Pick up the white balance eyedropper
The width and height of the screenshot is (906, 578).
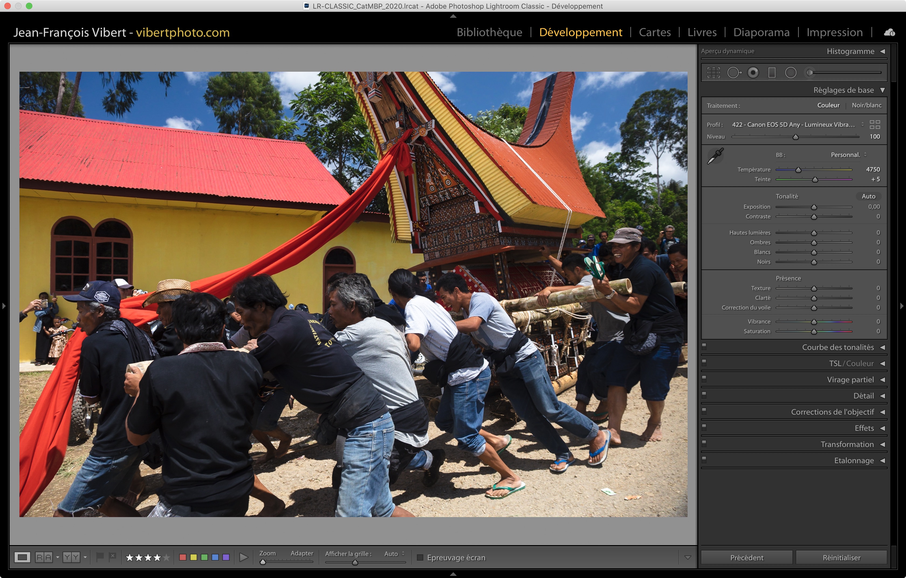pos(715,156)
